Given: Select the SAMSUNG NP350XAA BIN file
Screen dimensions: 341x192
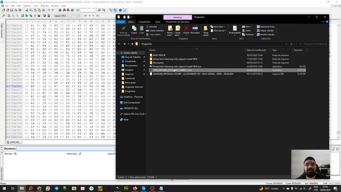Looking at the screenshot, I should click(x=228, y=74).
